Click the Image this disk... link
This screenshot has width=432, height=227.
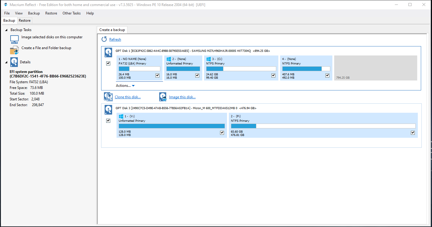coord(182,97)
